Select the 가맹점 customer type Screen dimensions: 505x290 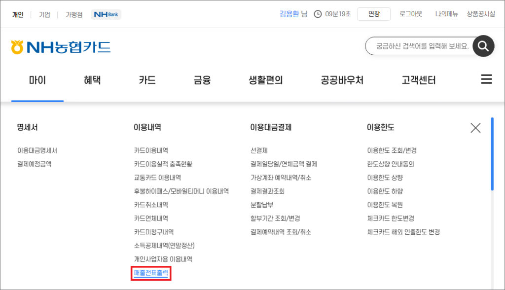(74, 14)
